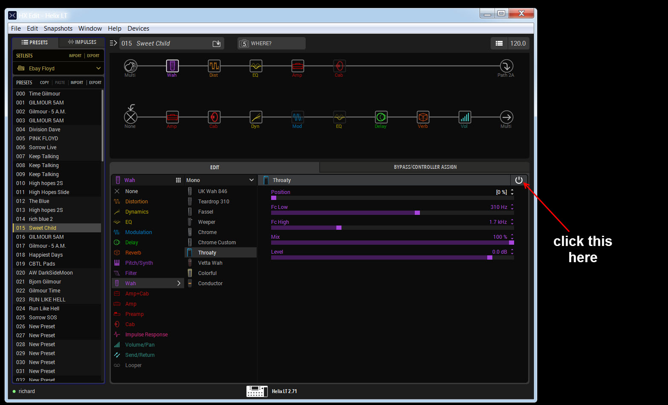Screen dimensions: 668x405
Task: Click the save preset icon
Action: 217,43
